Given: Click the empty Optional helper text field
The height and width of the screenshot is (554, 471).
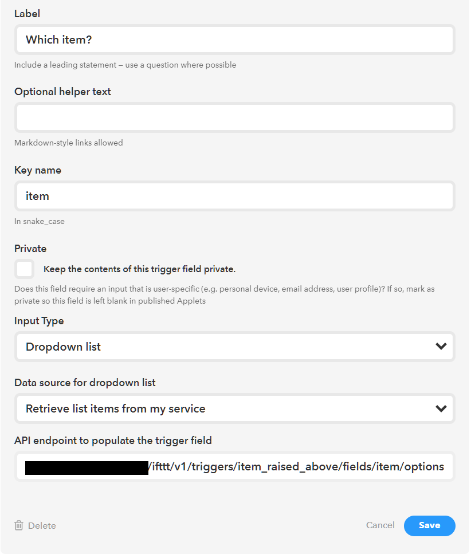Looking at the screenshot, I should (x=235, y=117).
